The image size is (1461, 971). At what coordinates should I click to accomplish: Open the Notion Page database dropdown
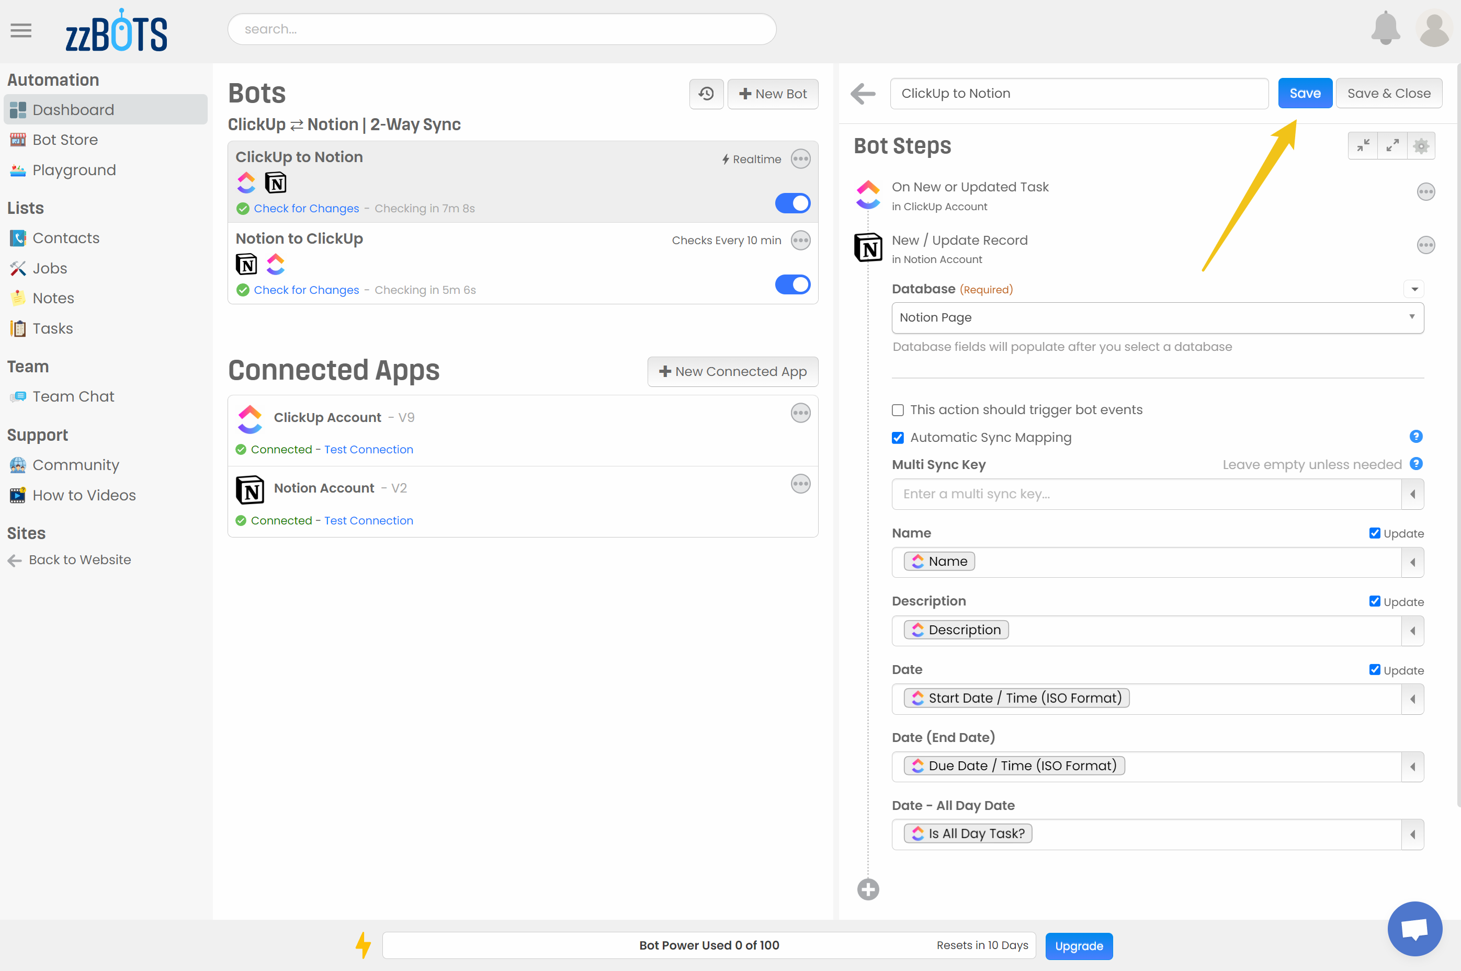(x=1157, y=318)
